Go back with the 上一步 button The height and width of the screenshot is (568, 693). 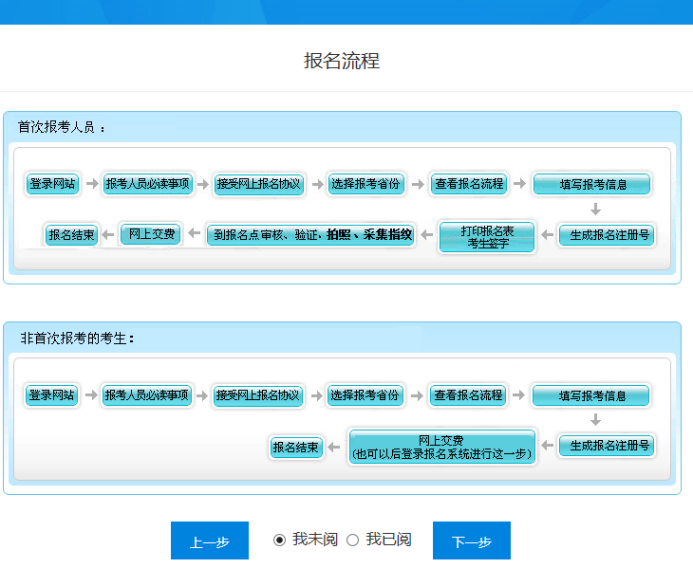209,541
